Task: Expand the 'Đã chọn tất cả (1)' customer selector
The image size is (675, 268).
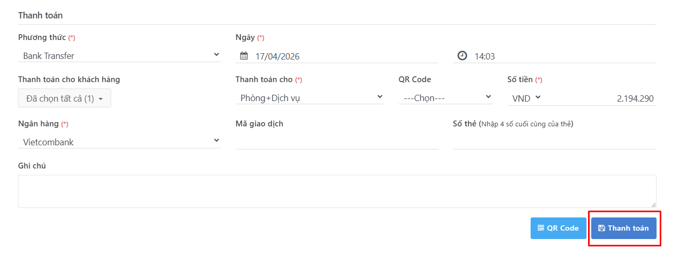Action: [x=64, y=98]
